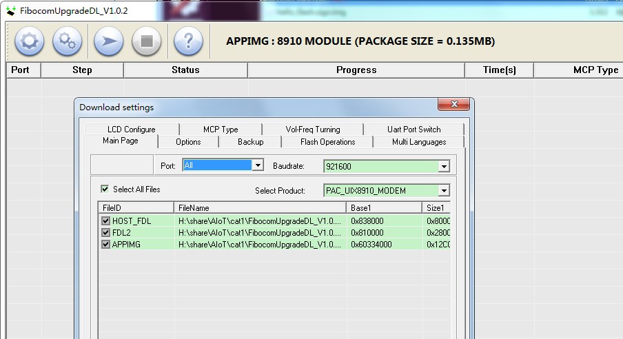623x339 pixels.
Task: Switch to the Multi Languages tab
Action: 419,142
